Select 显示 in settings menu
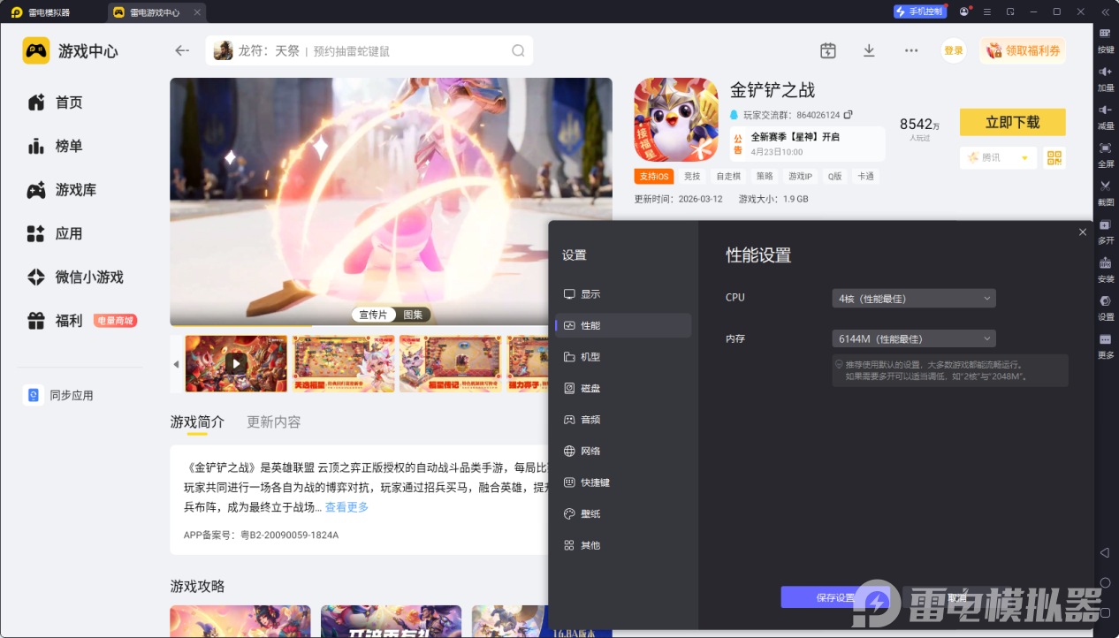 [623, 294]
